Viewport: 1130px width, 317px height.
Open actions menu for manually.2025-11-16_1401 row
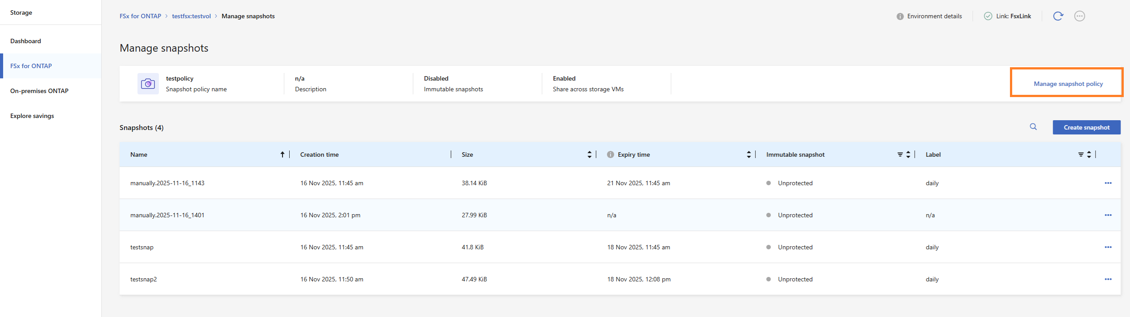1108,215
